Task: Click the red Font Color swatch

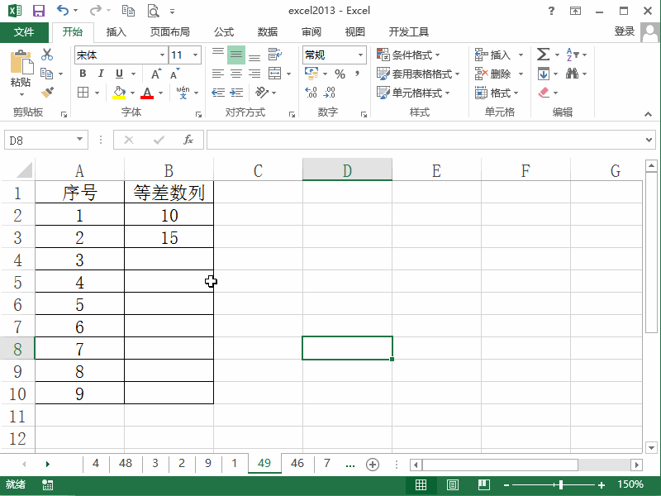Action: [148, 92]
